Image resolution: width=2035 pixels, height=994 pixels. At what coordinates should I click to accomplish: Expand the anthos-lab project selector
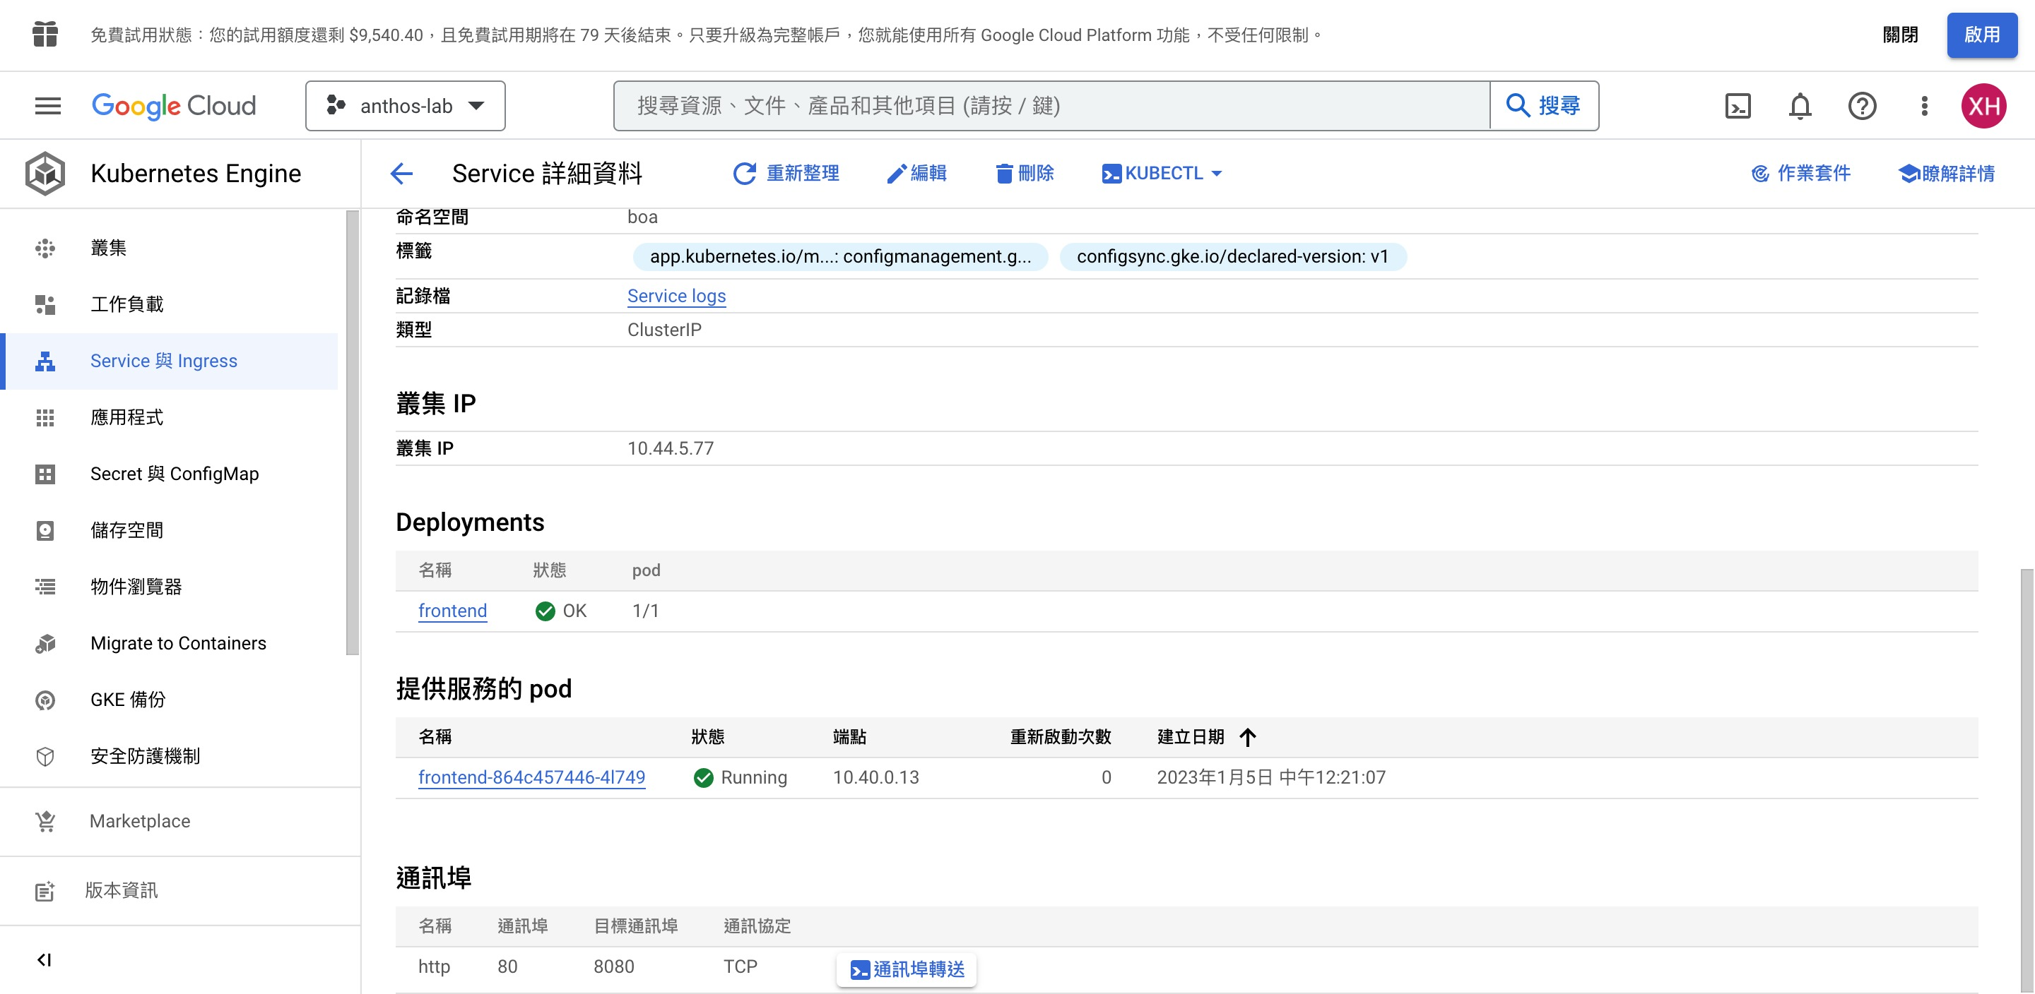tap(406, 106)
